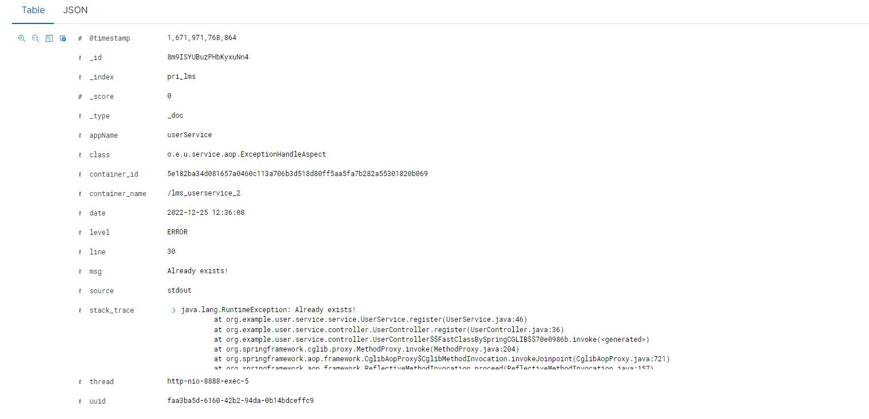Click the uuid field value
Image resolution: width=869 pixels, height=419 pixels.
[240, 401]
